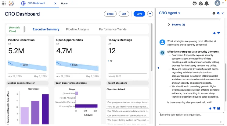Switch to Pipeline Analysis tab
This screenshot has width=227, height=126.
(77, 29)
